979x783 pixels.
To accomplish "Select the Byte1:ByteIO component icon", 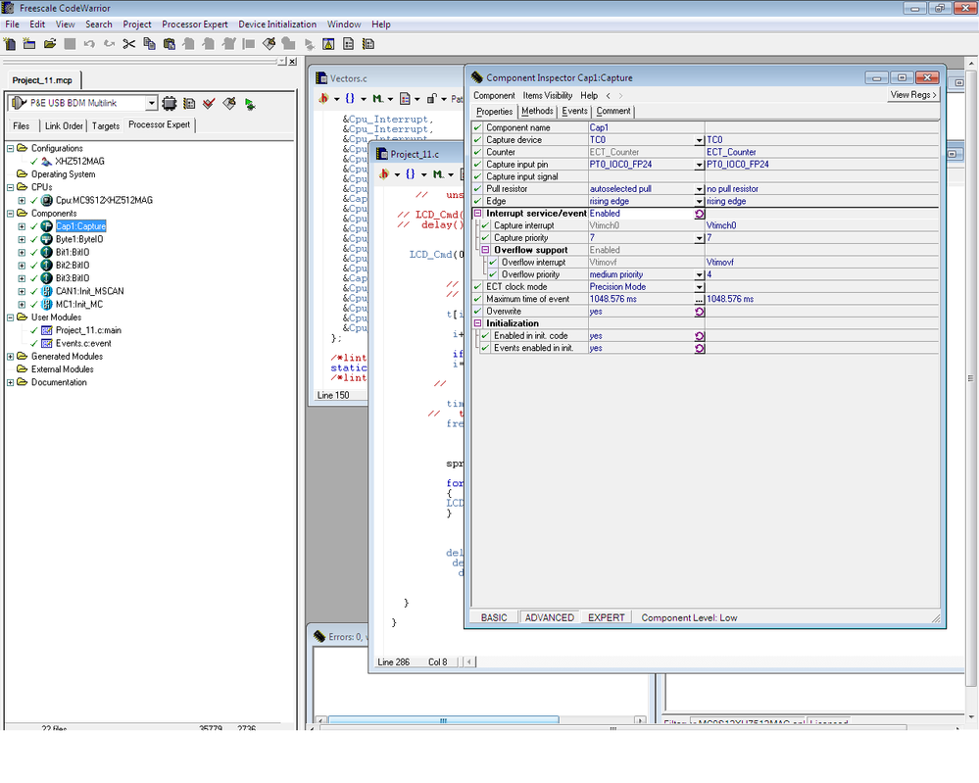I will pyautogui.click(x=46, y=239).
